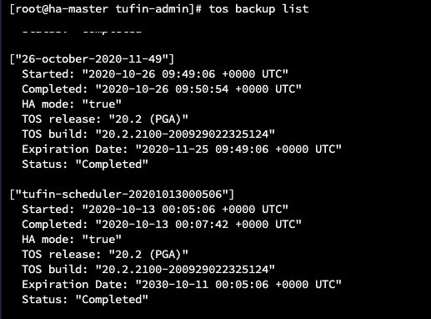Click the partially hidden line below command

pyautogui.click(x=82, y=31)
